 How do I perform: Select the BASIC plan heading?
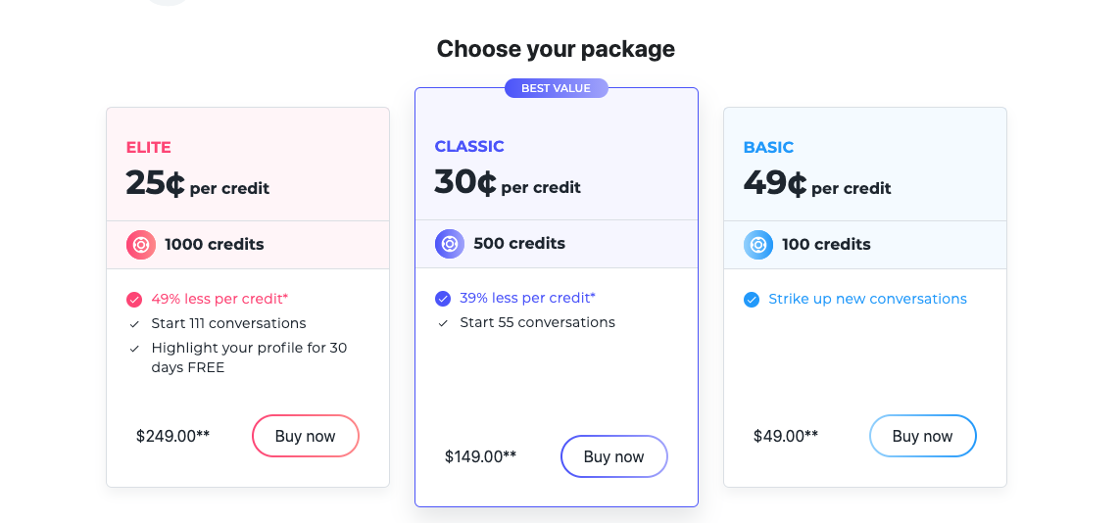[768, 148]
